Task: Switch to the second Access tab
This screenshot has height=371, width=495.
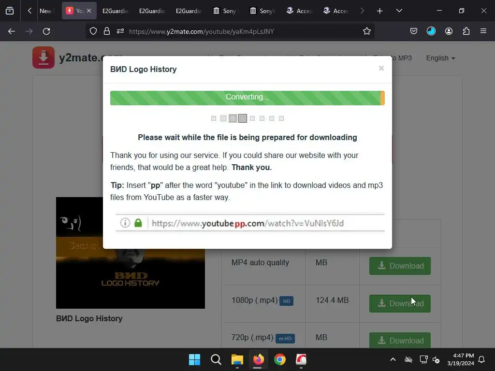Action: (335, 11)
